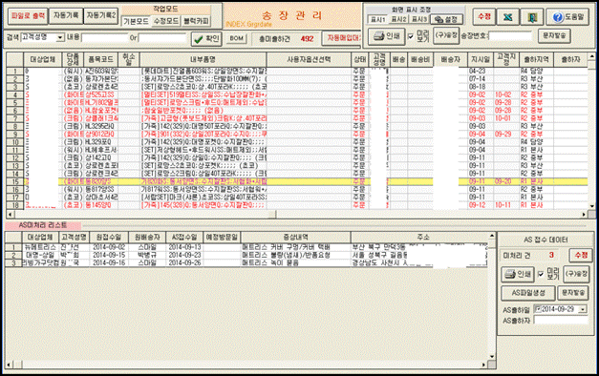Viewport: 599px width, 376px height.
Task: Switch to the 수정모드 tab
Action: click(166, 21)
